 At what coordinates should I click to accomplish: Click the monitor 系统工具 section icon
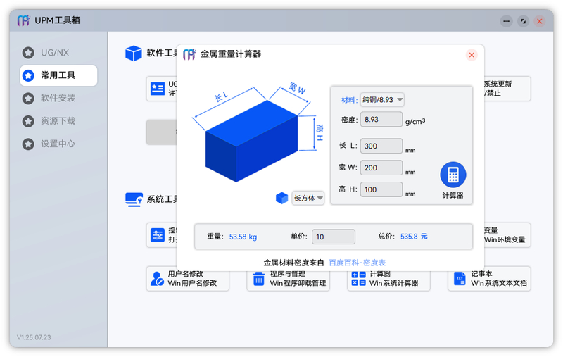pos(134,200)
